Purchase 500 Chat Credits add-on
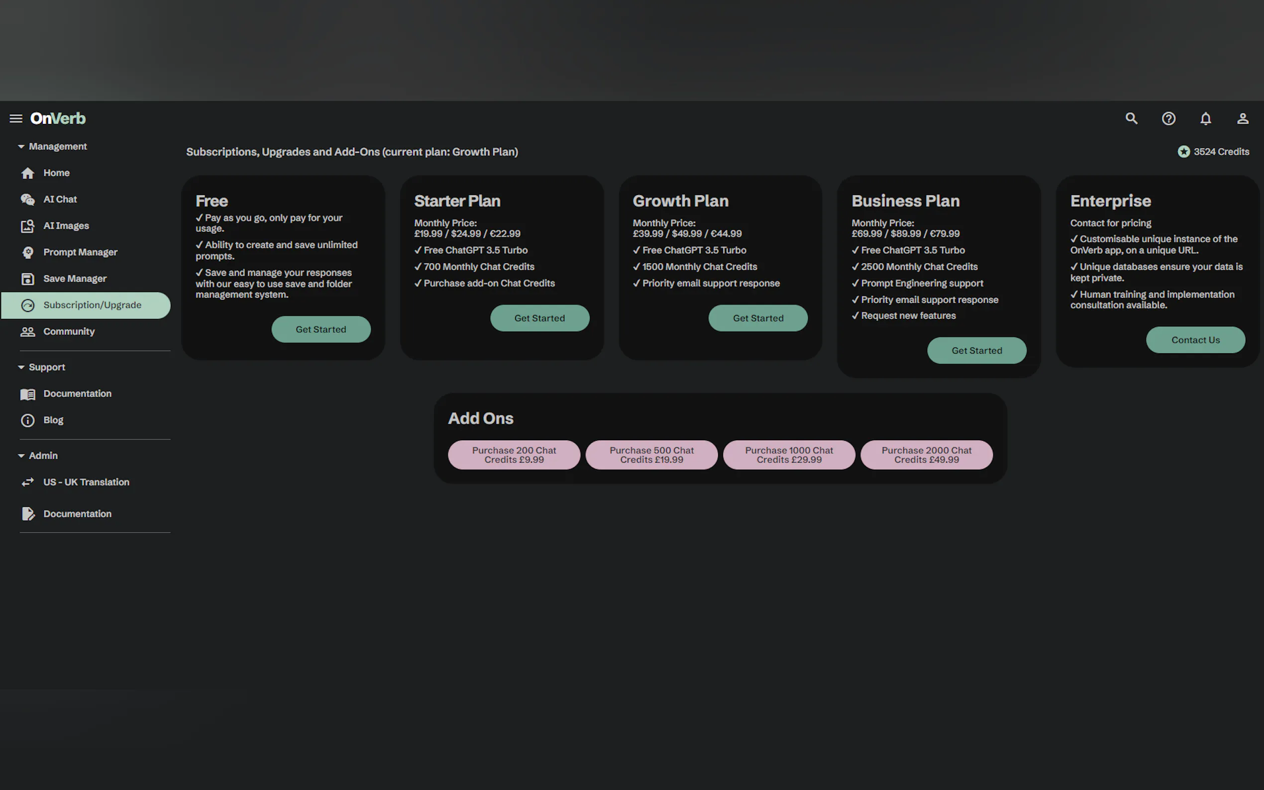The image size is (1264, 790). point(651,455)
